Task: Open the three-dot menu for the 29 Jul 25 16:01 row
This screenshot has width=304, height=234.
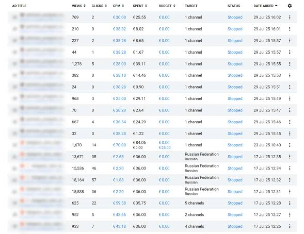Action: coord(290,29)
